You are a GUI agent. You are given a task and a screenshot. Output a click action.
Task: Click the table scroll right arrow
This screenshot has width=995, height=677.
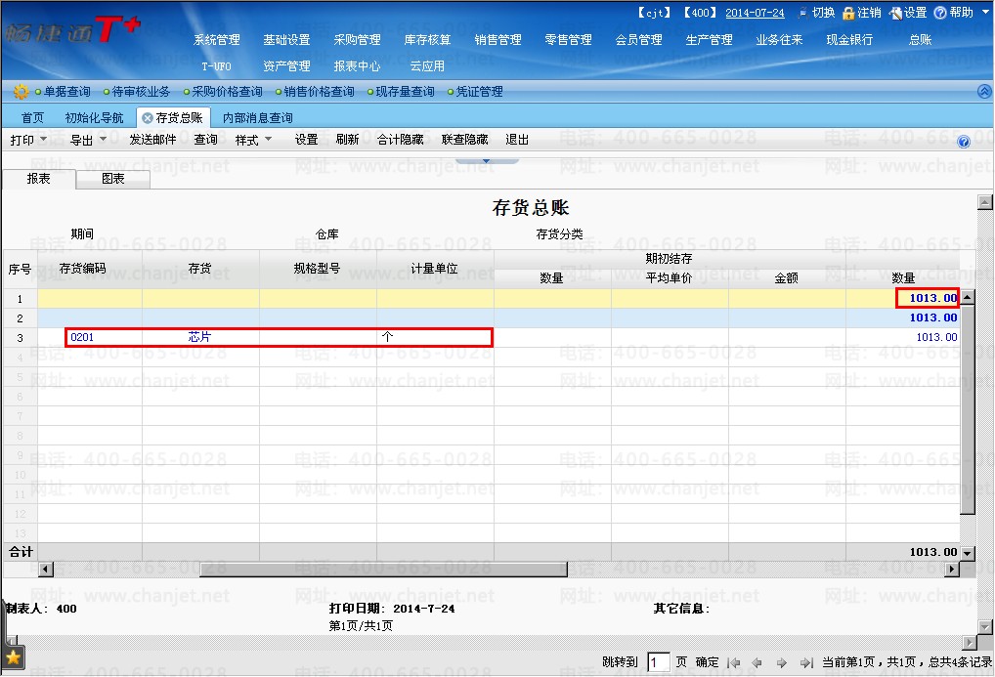tap(951, 570)
